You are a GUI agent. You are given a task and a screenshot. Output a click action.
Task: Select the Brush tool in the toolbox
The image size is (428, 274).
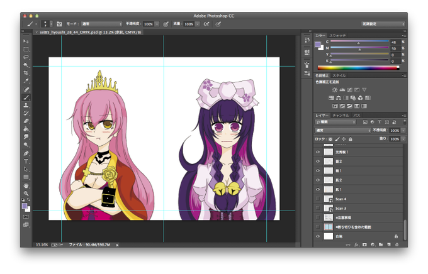26,97
